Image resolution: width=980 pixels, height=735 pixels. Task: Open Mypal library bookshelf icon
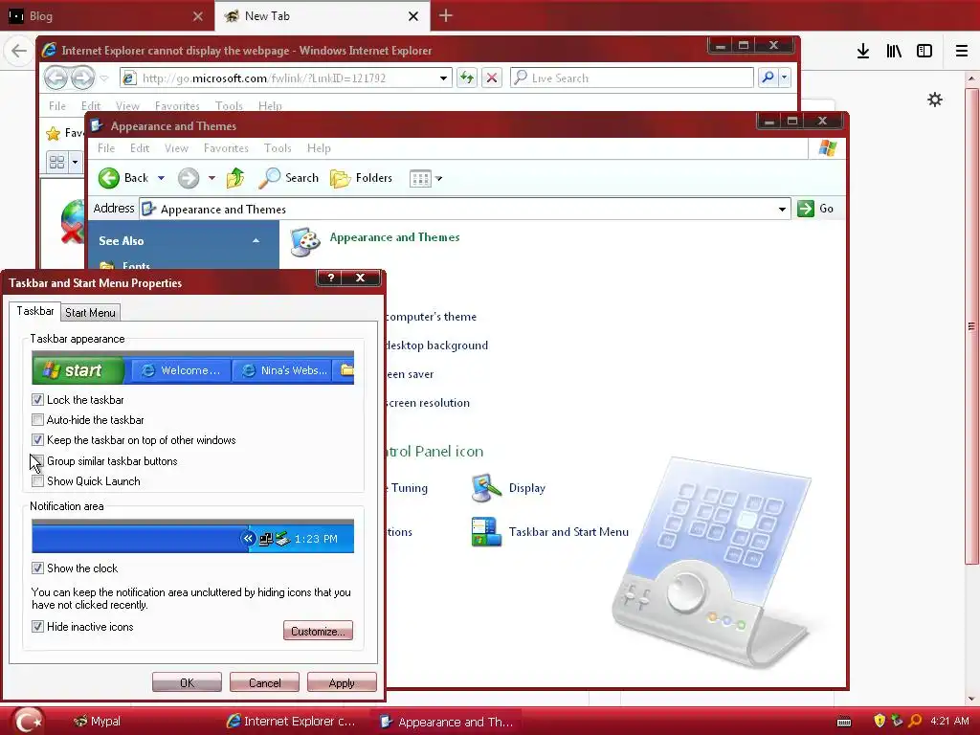[x=894, y=52]
